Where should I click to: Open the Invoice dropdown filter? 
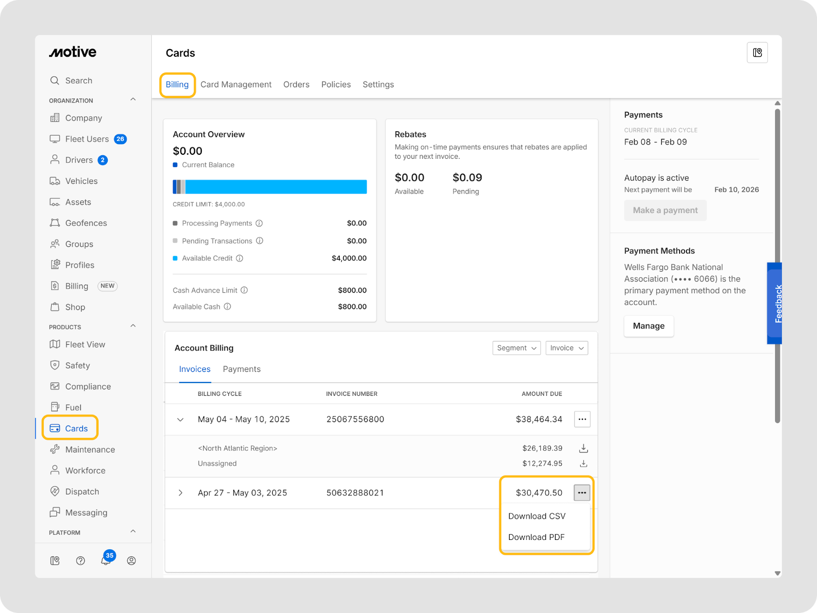click(x=567, y=348)
